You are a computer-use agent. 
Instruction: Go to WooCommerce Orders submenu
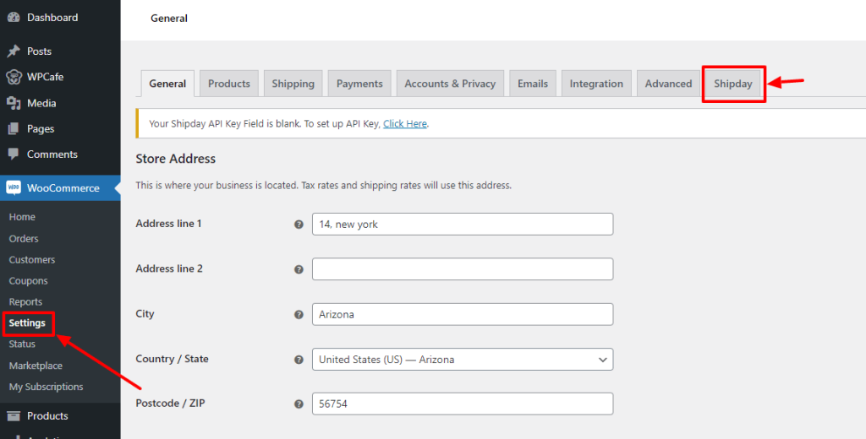click(24, 239)
